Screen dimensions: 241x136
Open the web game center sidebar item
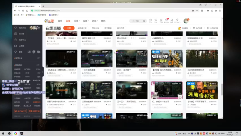point(20,40)
